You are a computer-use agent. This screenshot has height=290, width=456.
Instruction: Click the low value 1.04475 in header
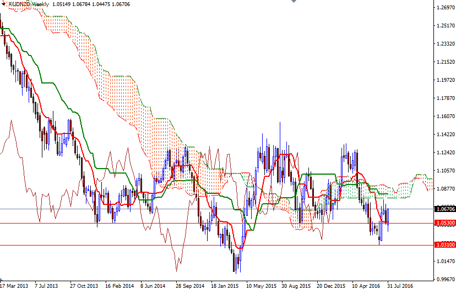click(x=101, y=4)
